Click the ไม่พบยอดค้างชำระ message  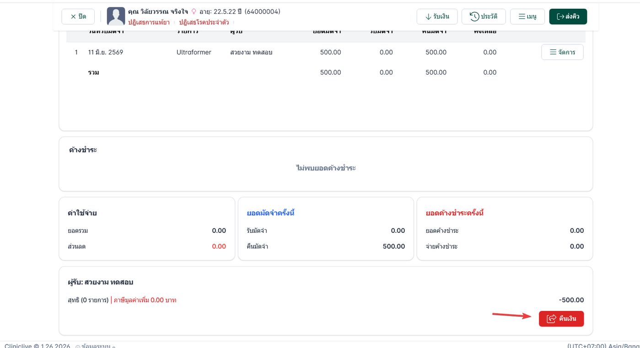coord(326,168)
